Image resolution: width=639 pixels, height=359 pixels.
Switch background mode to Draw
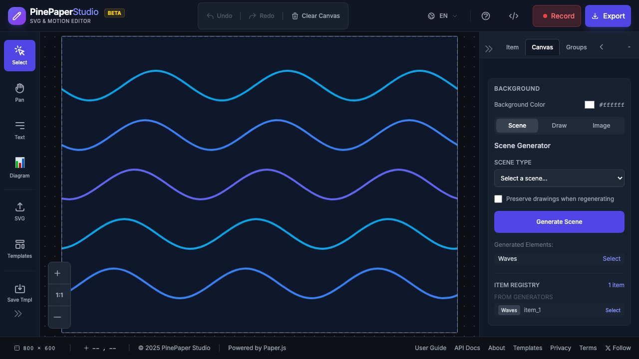(559, 125)
